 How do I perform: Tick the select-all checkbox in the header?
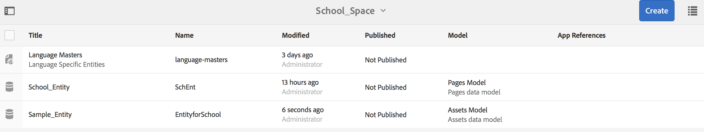10,35
